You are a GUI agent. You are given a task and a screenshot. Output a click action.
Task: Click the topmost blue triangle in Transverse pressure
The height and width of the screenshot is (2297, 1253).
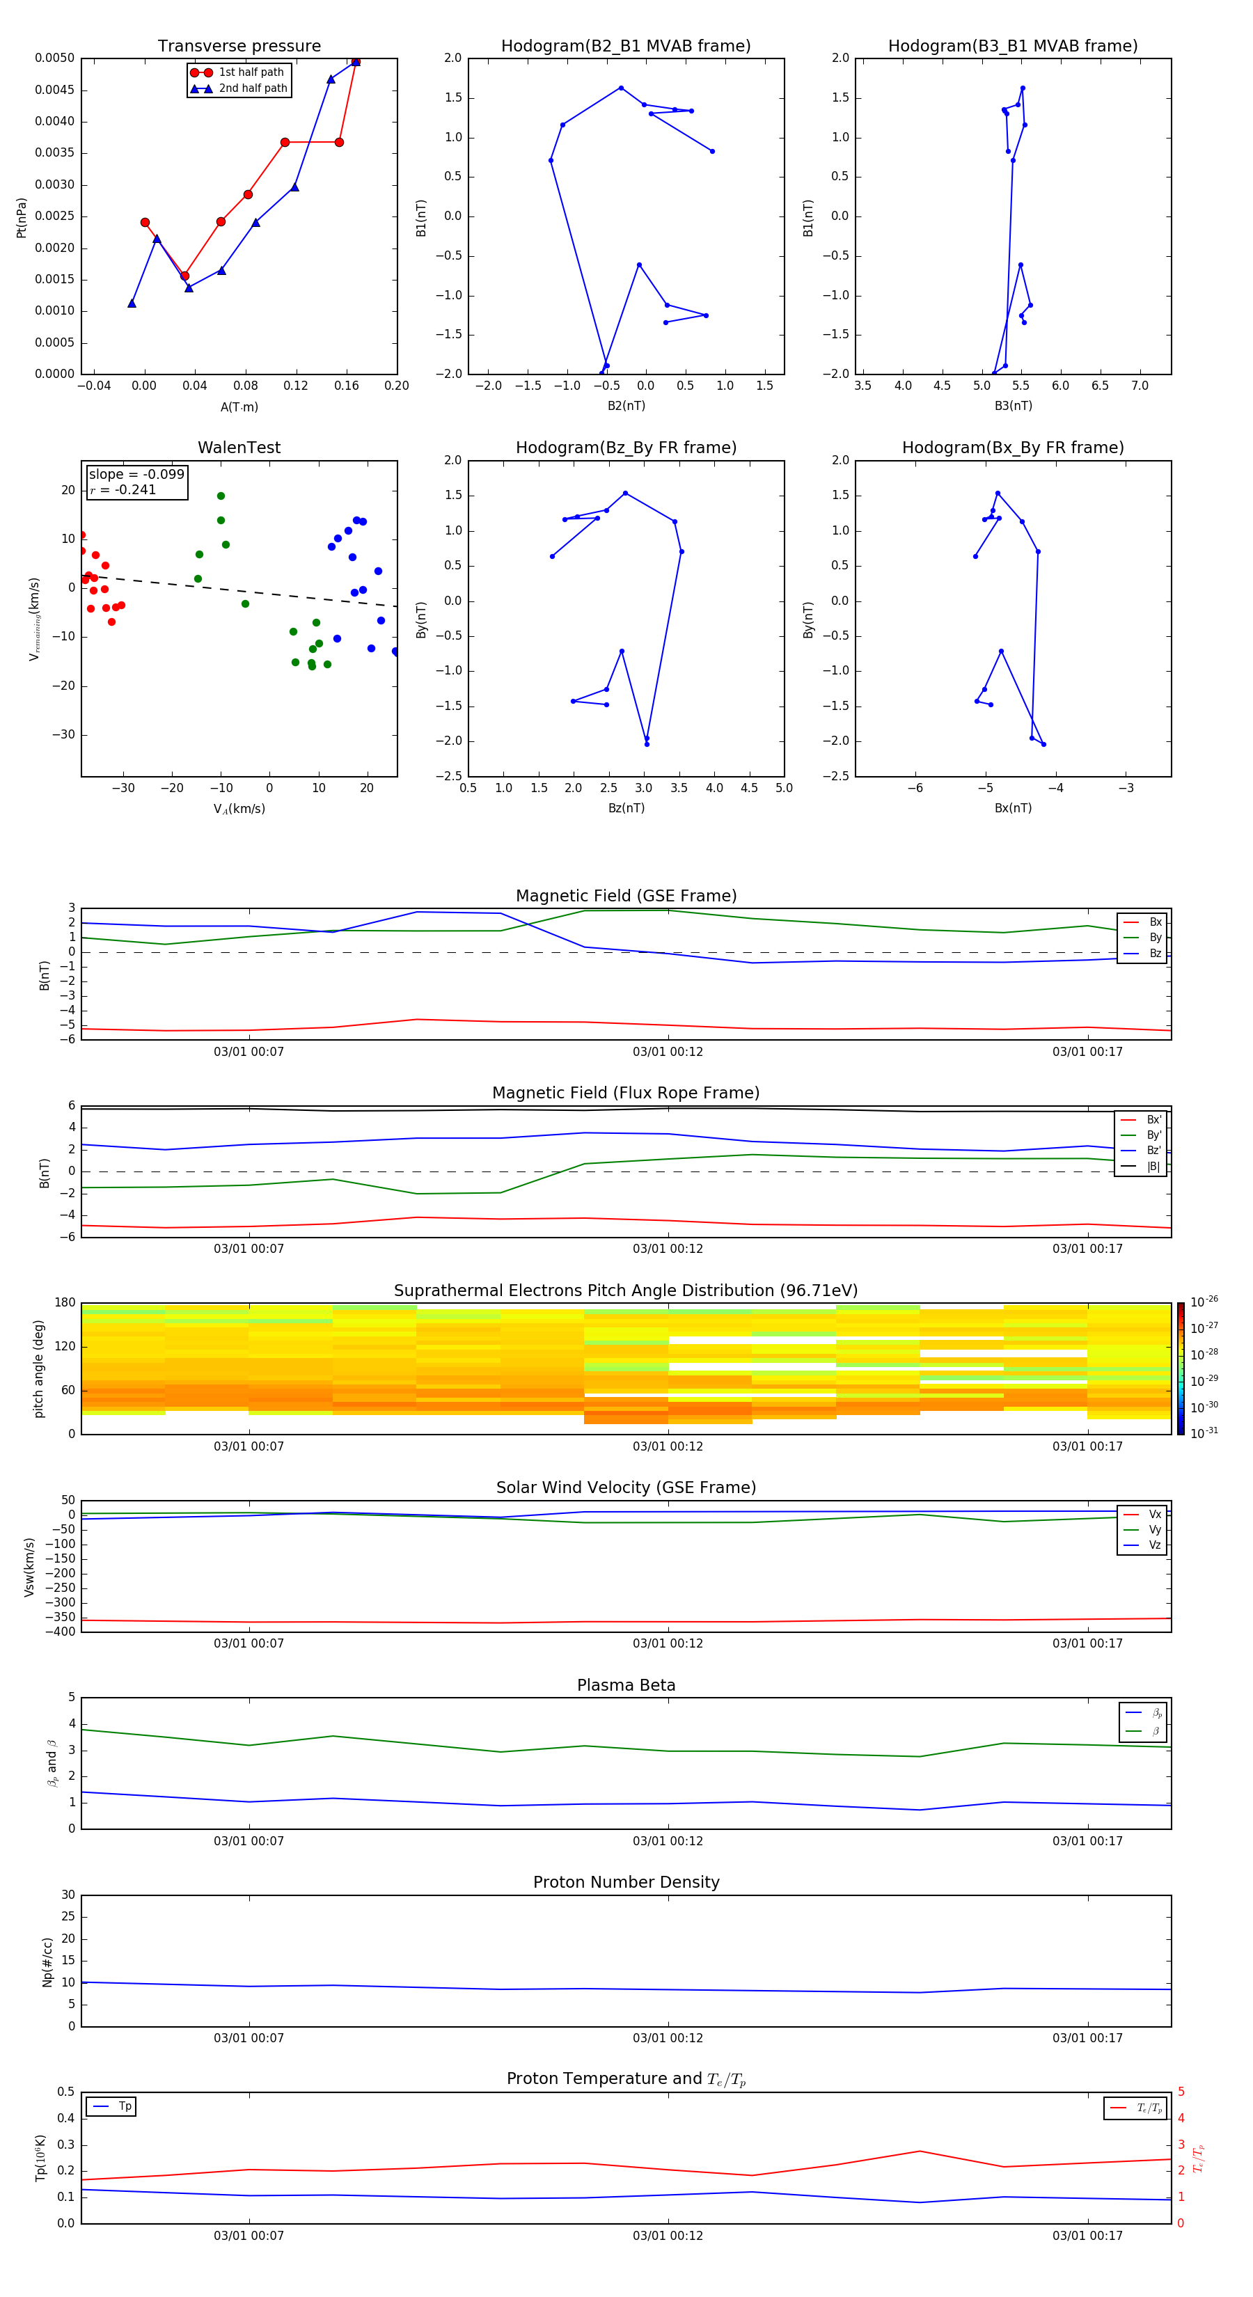click(x=355, y=61)
